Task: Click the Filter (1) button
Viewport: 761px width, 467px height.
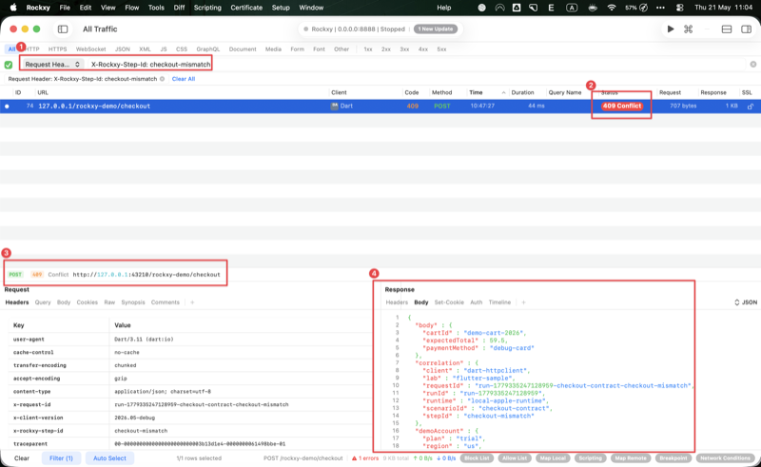Action: 61,458
